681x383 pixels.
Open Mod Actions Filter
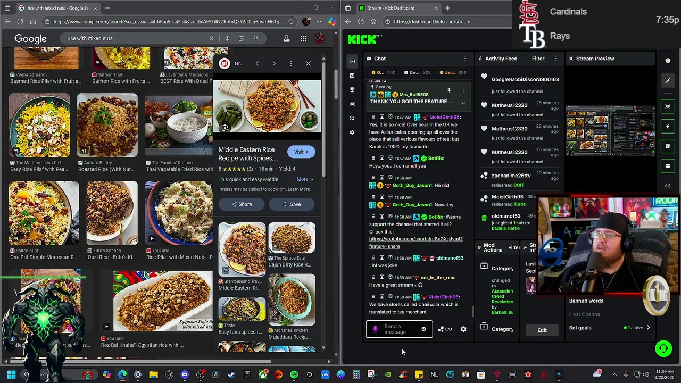(513, 247)
